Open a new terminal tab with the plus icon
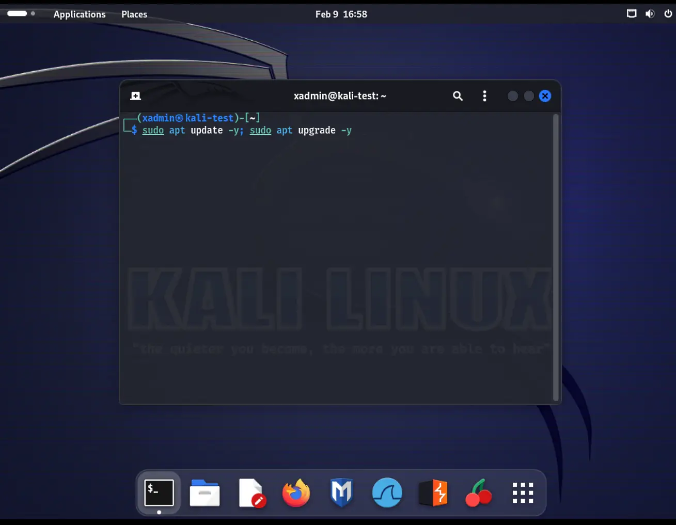Viewport: 676px width, 525px height. click(x=136, y=96)
